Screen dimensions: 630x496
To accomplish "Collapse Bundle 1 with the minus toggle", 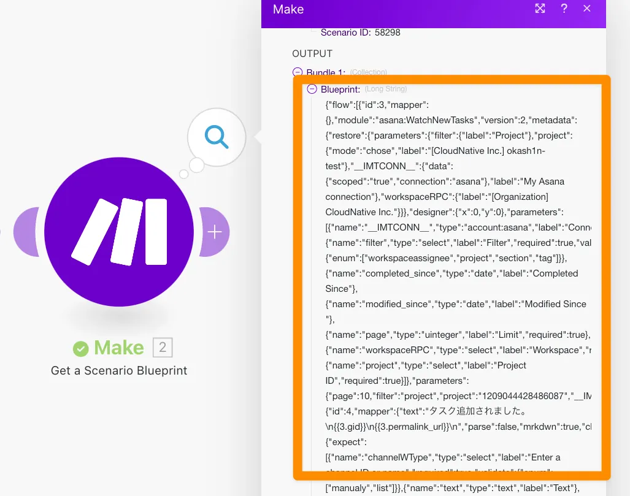I will 298,72.
